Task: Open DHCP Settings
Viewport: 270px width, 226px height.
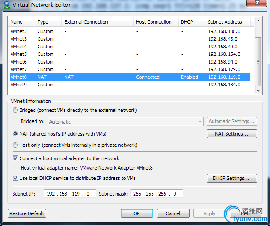Action: point(232,178)
